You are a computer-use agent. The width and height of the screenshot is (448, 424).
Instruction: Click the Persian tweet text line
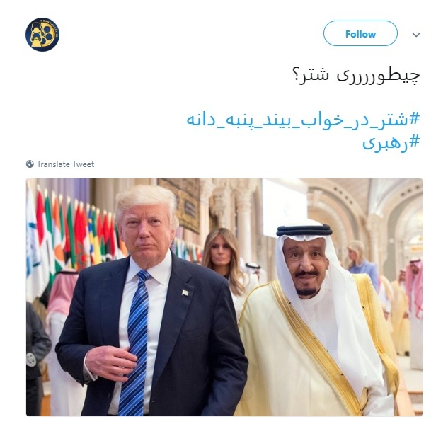click(x=357, y=76)
